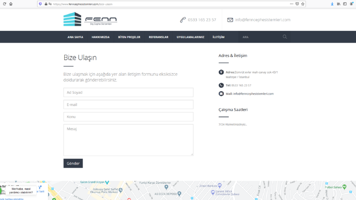Screen dimensions: 356x200
Task: Click the Mail envelope icon in sidebar
Action: click(x=221, y=94)
